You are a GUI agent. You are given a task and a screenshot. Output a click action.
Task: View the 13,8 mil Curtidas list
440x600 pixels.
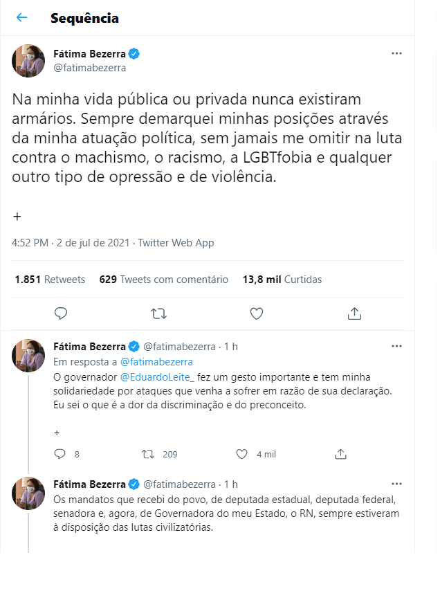[x=282, y=280]
